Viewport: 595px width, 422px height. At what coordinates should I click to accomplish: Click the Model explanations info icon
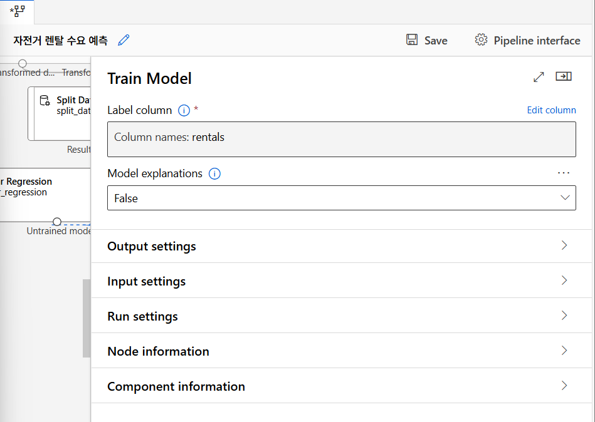[214, 173]
